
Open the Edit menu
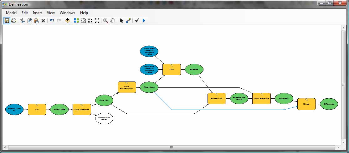click(x=25, y=13)
